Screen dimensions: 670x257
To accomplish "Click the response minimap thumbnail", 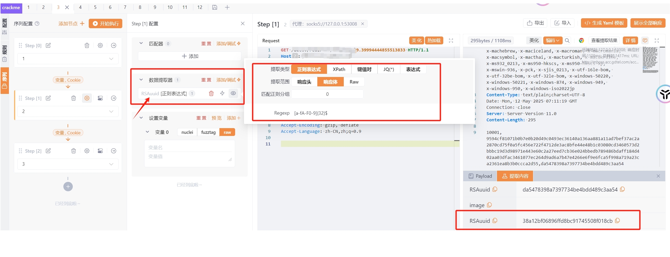I will 650,60.
